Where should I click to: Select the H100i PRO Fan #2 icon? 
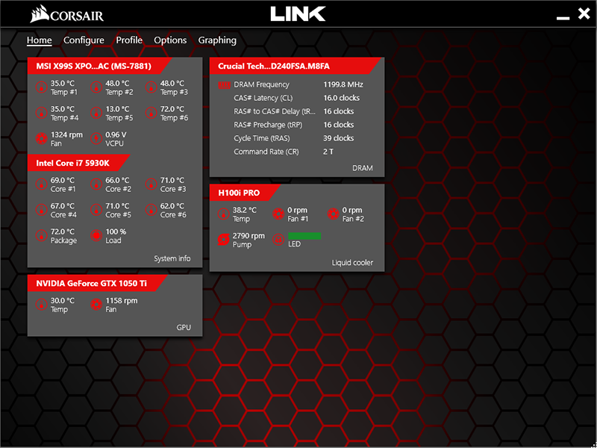[333, 214]
